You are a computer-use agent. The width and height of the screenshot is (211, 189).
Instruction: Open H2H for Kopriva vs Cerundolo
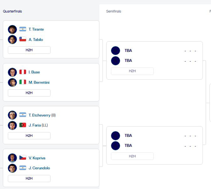point(29,178)
